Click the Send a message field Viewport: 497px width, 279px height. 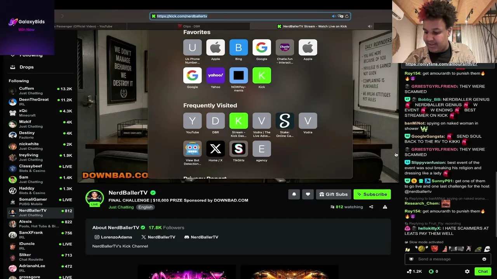pos(448,259)
